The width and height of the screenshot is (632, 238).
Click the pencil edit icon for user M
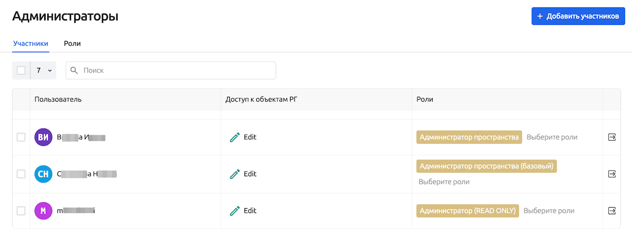click(234, 211)
